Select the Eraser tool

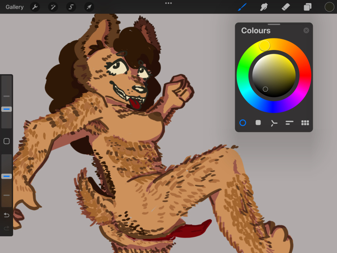coord(285,7)
